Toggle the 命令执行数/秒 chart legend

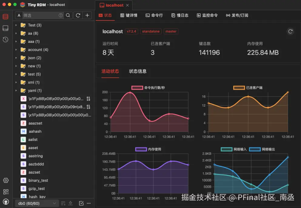[x=148, y=88]
